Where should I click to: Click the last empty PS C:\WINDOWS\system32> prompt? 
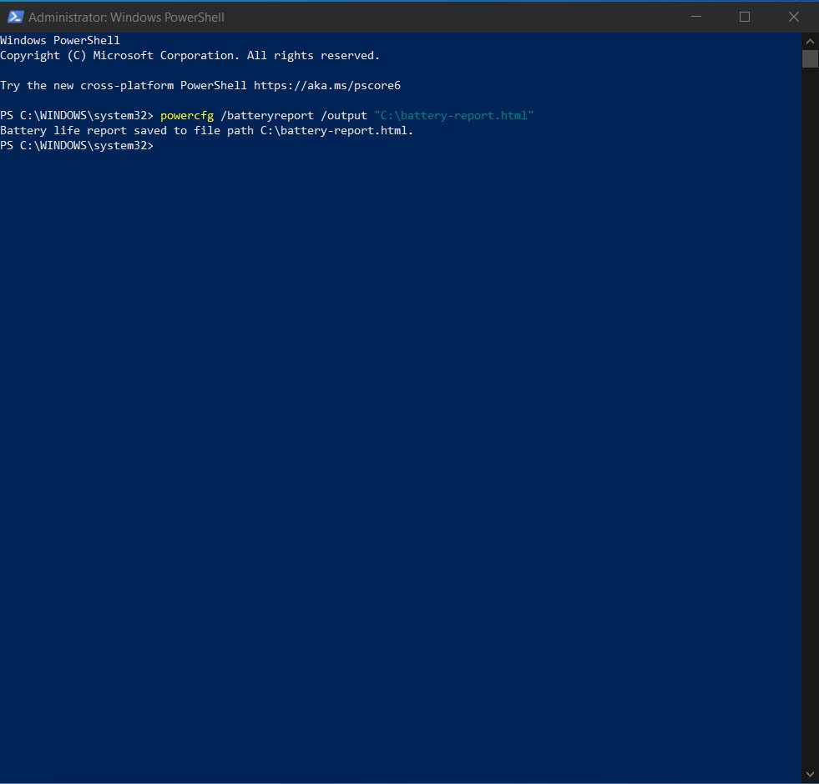(x=77, y=146)
